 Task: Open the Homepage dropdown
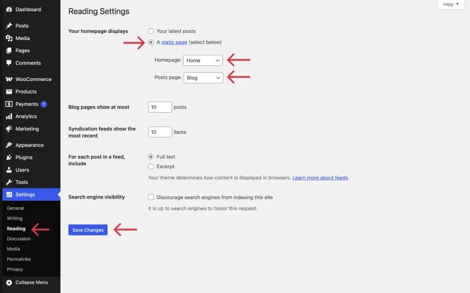(203, 60)
